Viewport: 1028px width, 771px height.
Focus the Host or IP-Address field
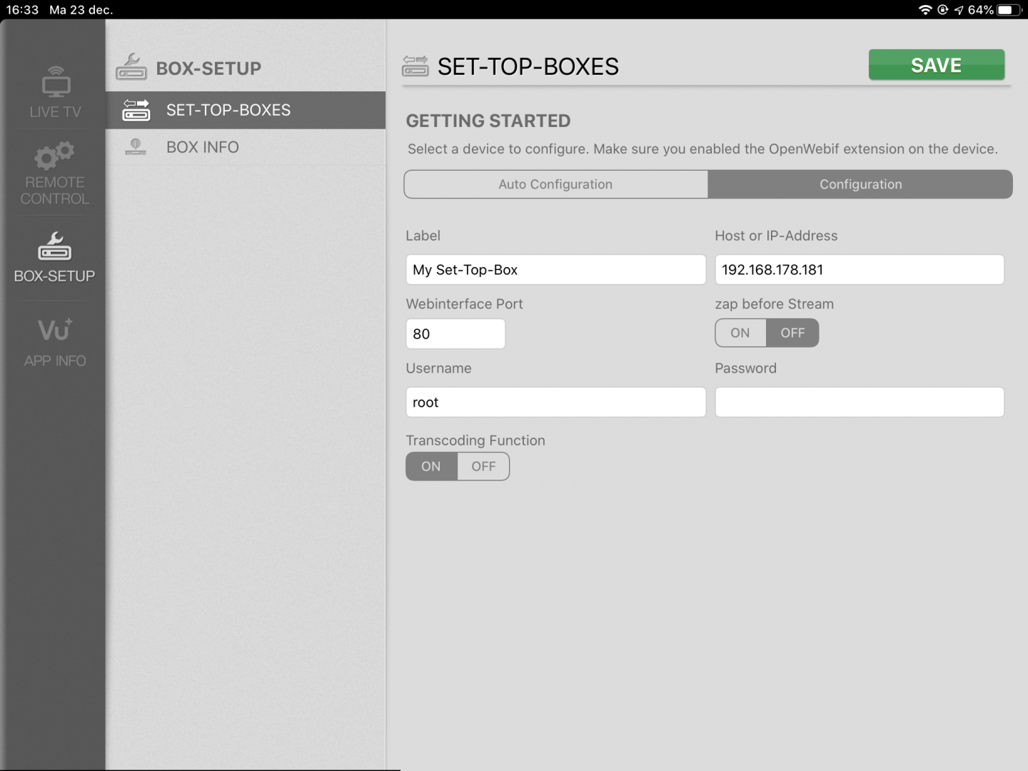pos(860,270)
